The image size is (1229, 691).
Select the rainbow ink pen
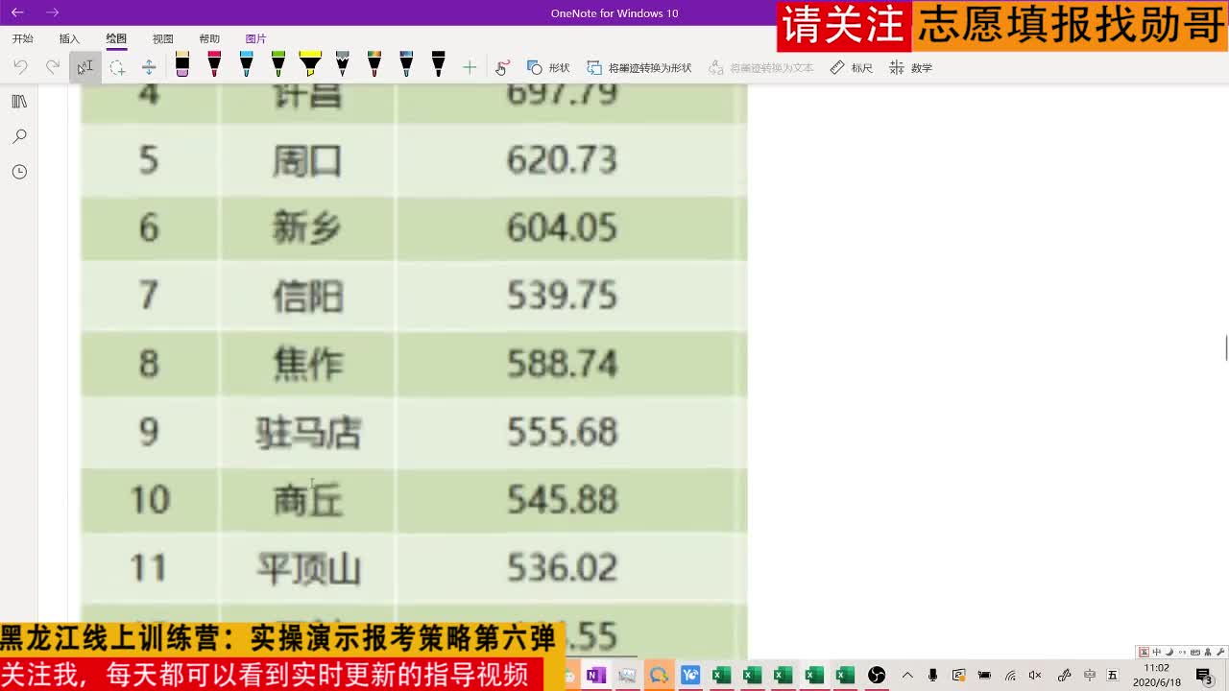(374, 64)
